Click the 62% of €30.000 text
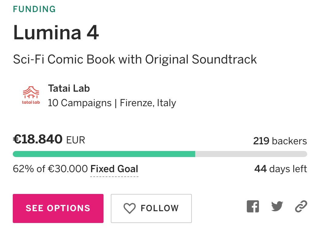Viewport: 323px width, 236px height. (x=50, y=169)
